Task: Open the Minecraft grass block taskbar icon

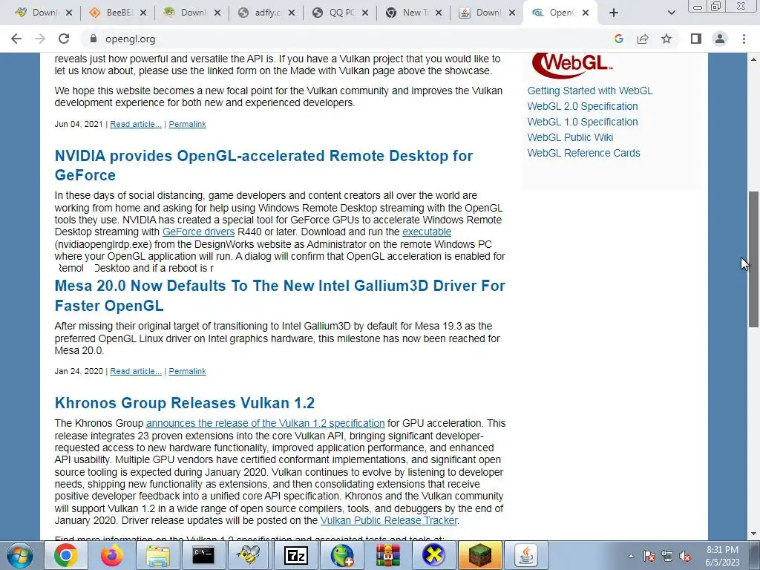Action: (x=479, y=555)
